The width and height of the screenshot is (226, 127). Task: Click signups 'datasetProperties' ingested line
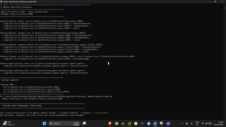tap(47, 35)
